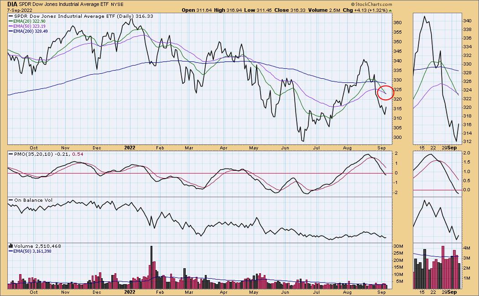
Task: Click the 355 price axis label
Action: (397, 32)
